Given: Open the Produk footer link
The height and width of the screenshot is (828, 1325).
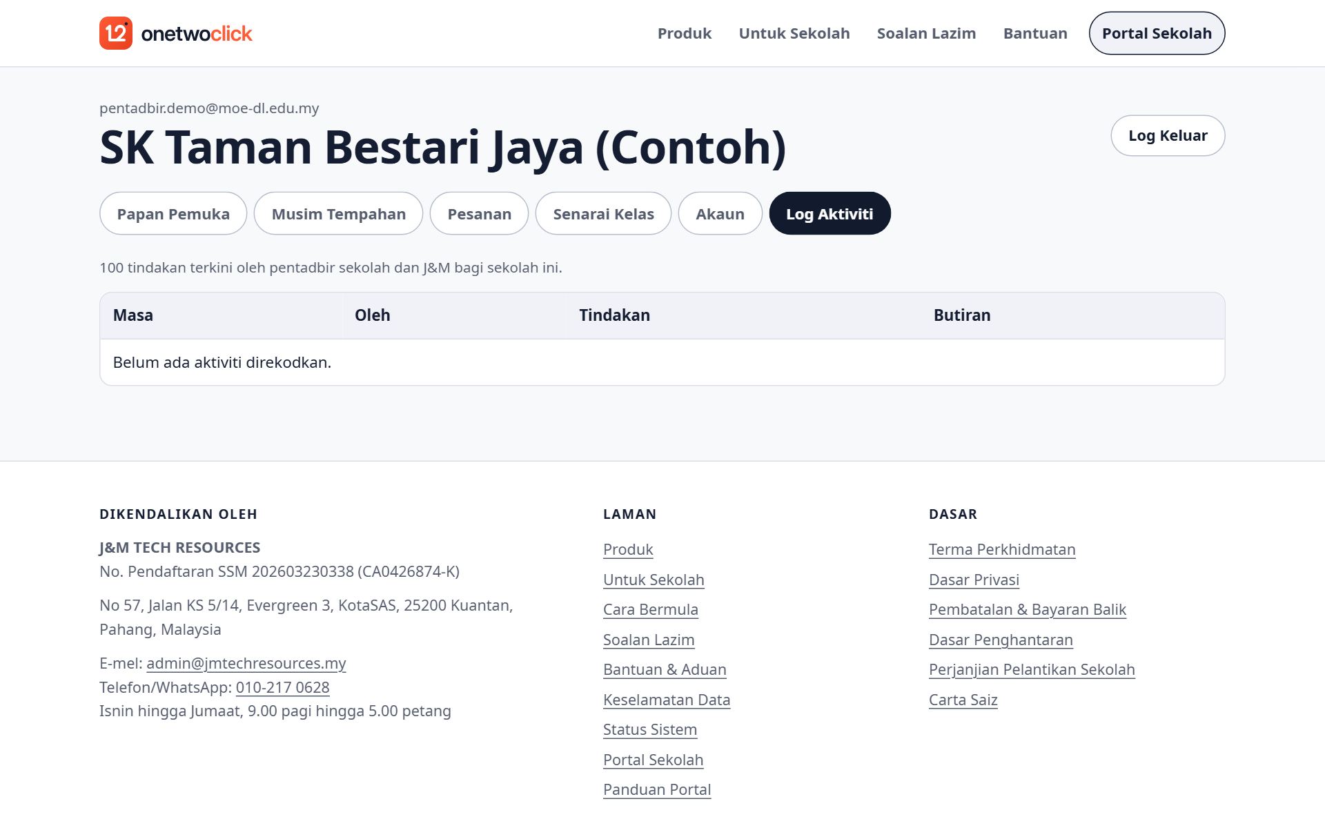Looking at the screenshot, I should click(x=628, y=549).
